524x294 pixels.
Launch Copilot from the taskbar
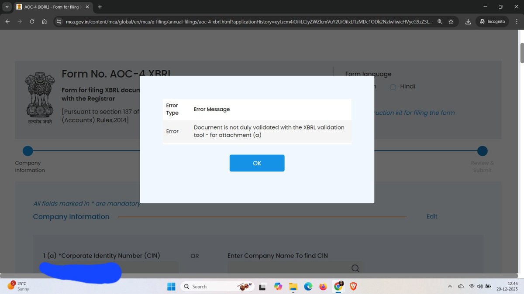tap(278, 287)
